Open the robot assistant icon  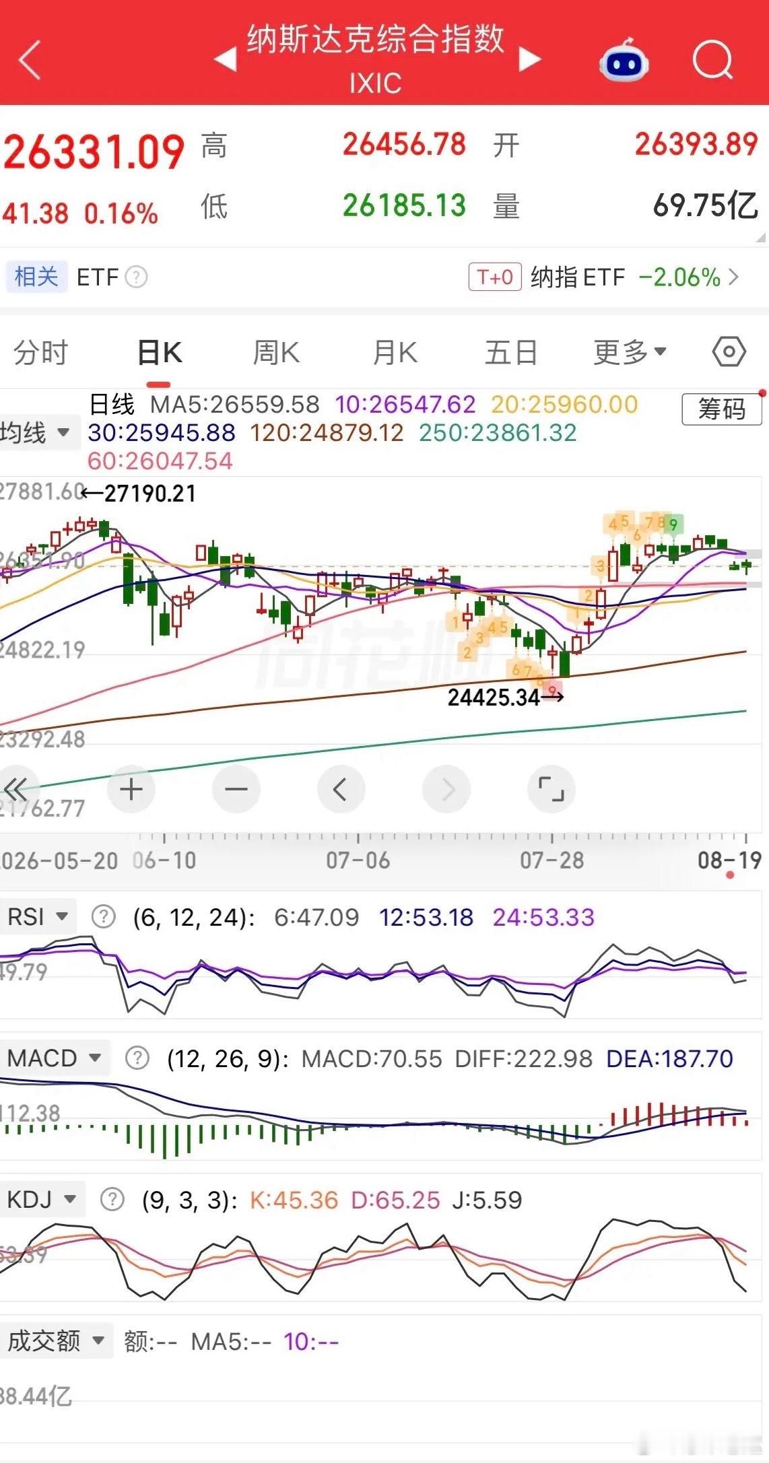coord(624,59)
